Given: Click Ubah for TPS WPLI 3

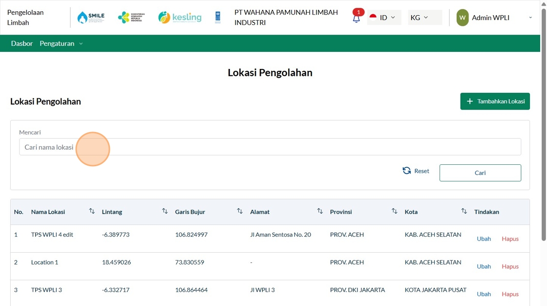Looking at the screenshot, I should click(484, 294).
